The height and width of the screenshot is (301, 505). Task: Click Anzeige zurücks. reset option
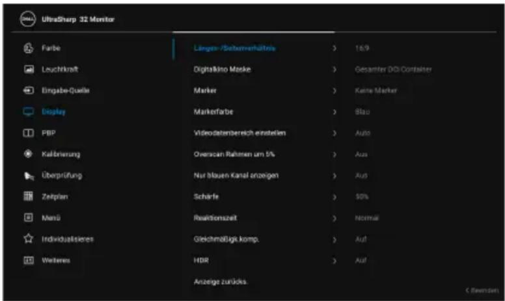[221, 281]
